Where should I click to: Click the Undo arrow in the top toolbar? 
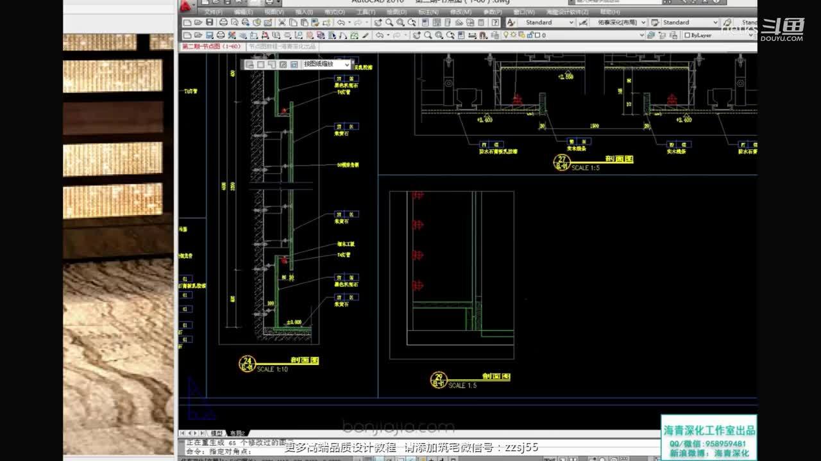(342, 22)
